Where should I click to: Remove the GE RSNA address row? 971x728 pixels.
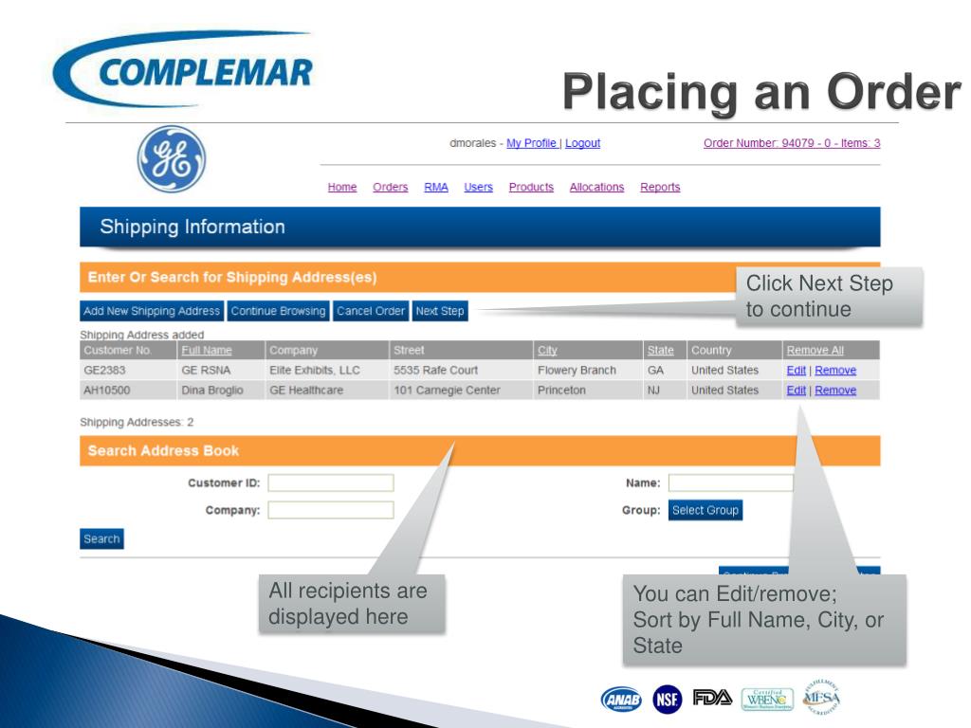[x=835, y=371]
